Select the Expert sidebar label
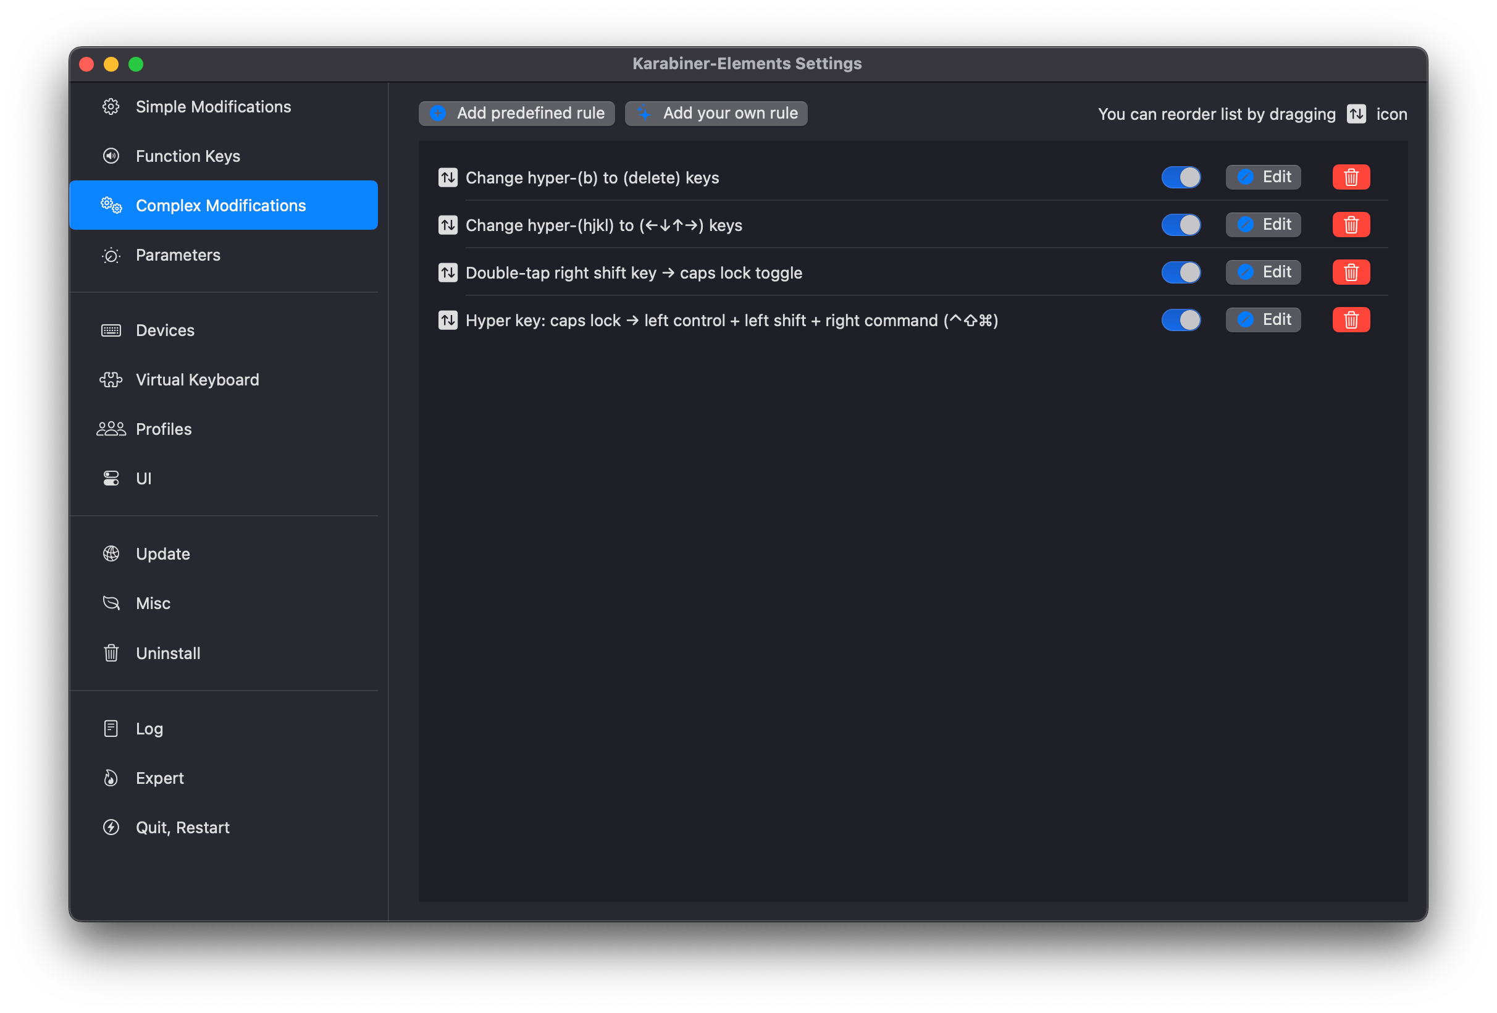This screenshot has width=1497, height=1013. [x=160, y=778]
